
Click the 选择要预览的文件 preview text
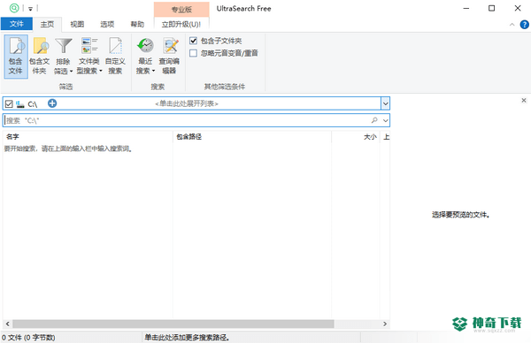[460, 215]
